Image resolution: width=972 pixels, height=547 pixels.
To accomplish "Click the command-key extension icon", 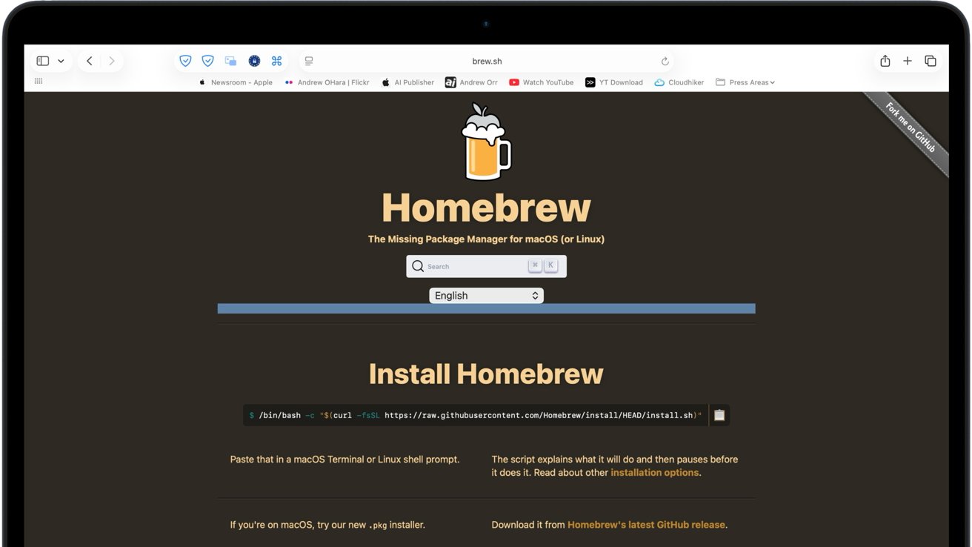I will click(277, 60).
